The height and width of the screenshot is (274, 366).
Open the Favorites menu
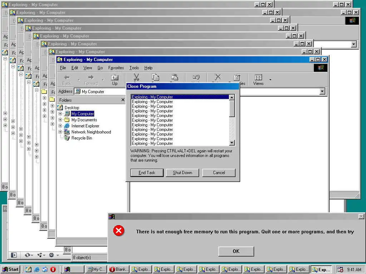coord(116,68)
